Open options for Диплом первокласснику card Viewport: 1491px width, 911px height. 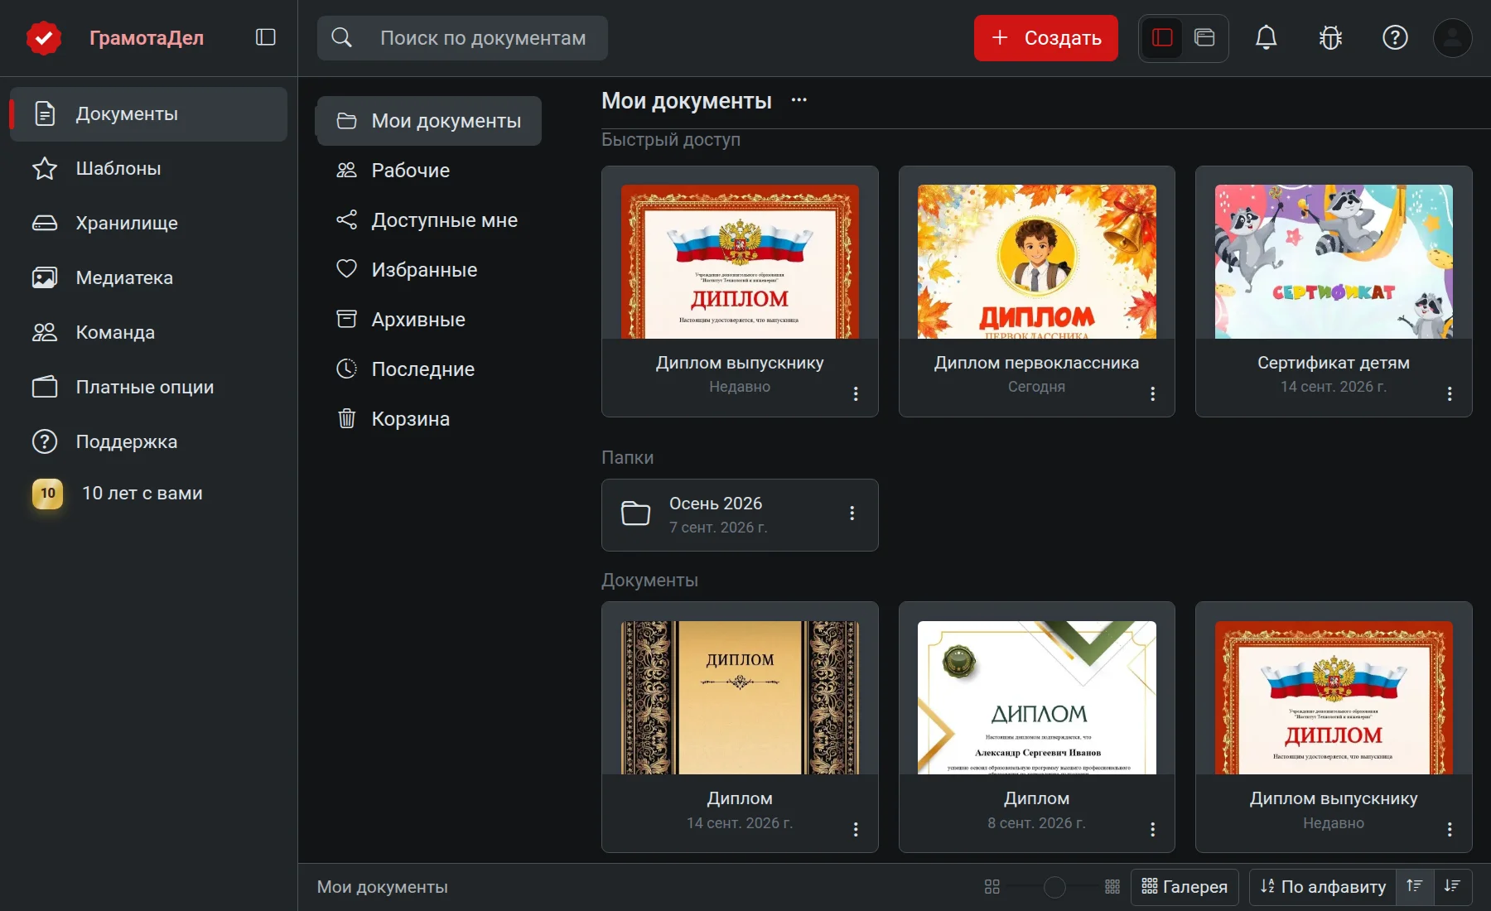1152,393
